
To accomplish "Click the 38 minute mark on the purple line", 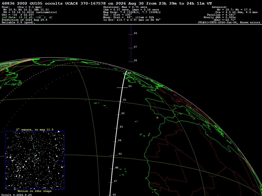I will point(135,60).
